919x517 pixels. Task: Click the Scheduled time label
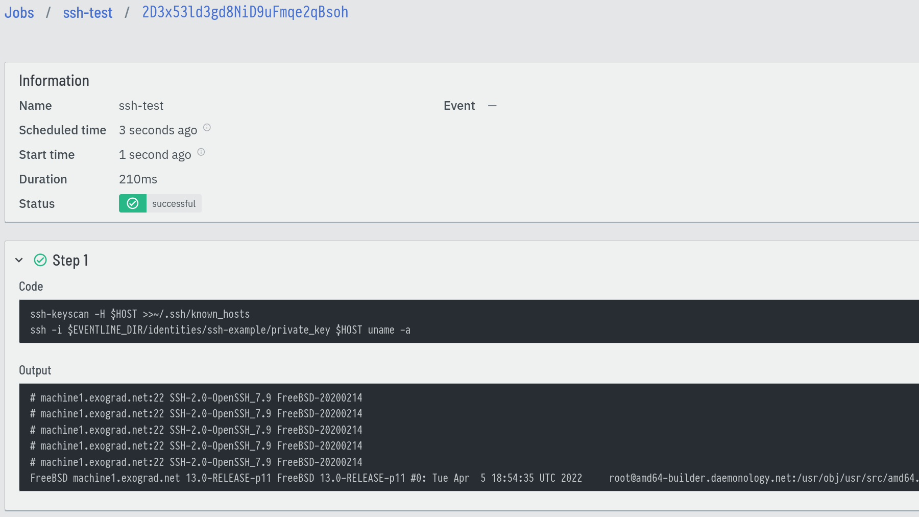pyautogui.click(x=62, y=130)
